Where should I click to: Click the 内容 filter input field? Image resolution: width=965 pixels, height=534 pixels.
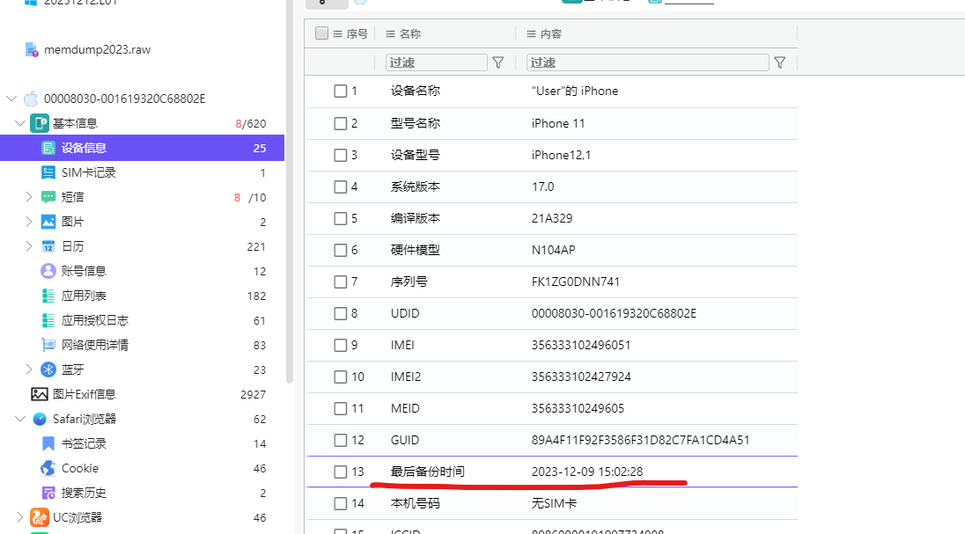(647, 62)
